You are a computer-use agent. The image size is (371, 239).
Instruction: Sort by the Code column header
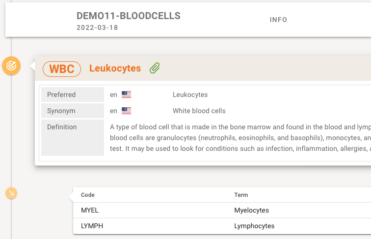pyautogui.click(x=88, y=195)
